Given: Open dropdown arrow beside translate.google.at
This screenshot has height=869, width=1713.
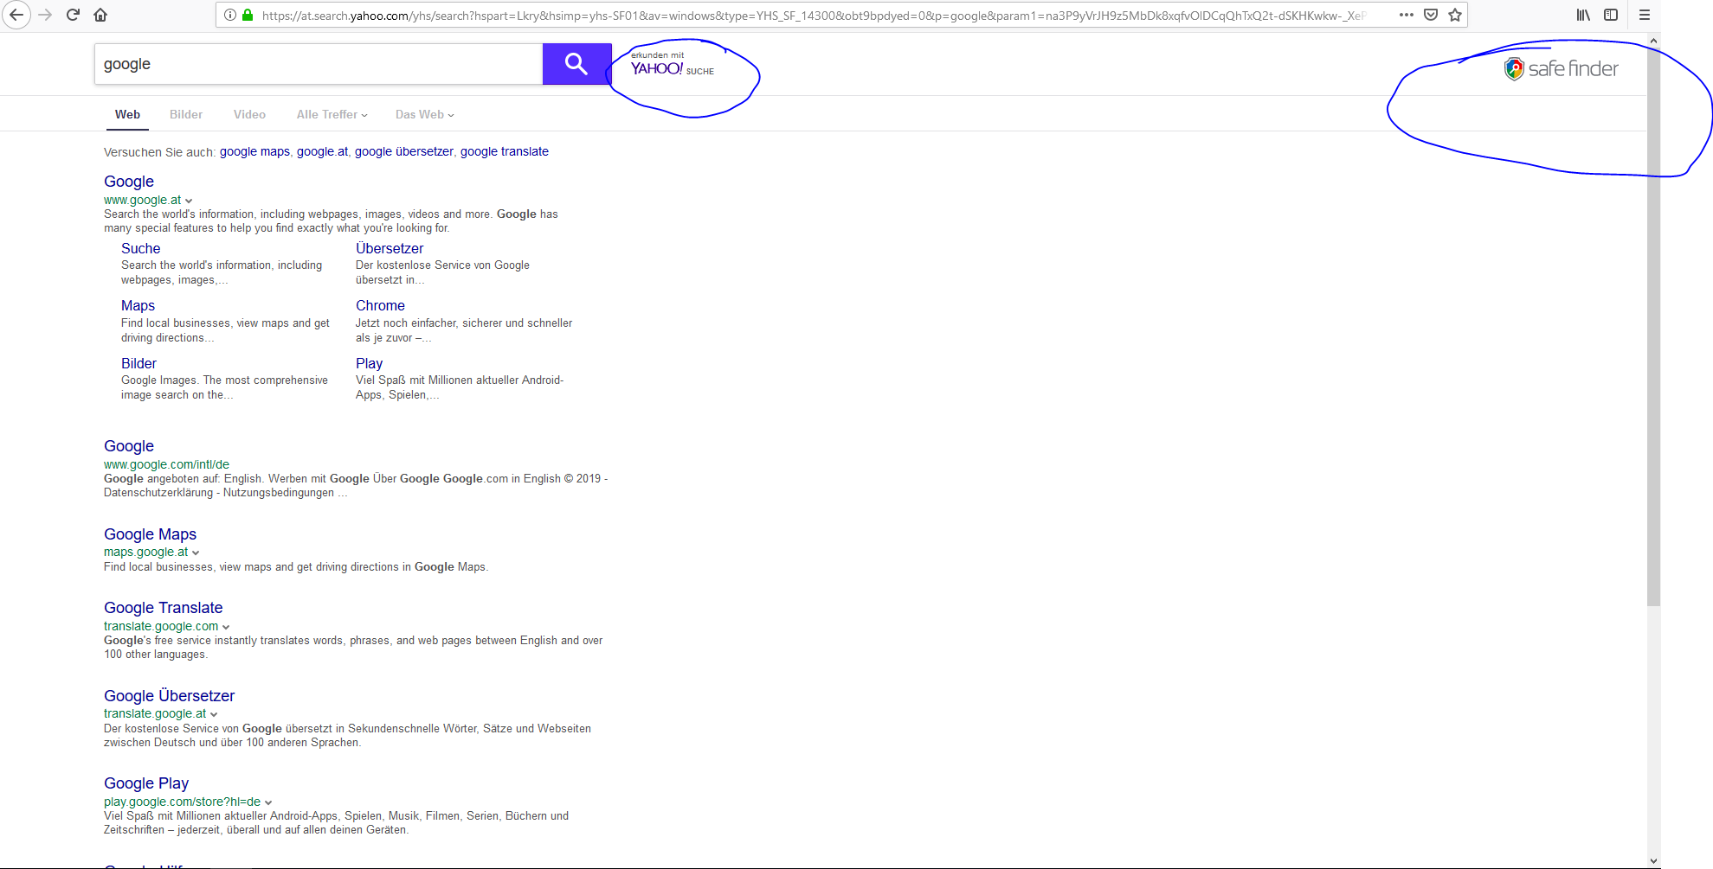Looking at the screenshot, I should pos(214,714).
